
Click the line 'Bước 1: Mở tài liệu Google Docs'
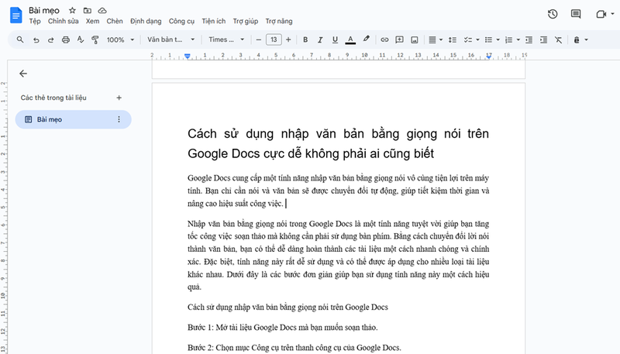pos(283,328)
